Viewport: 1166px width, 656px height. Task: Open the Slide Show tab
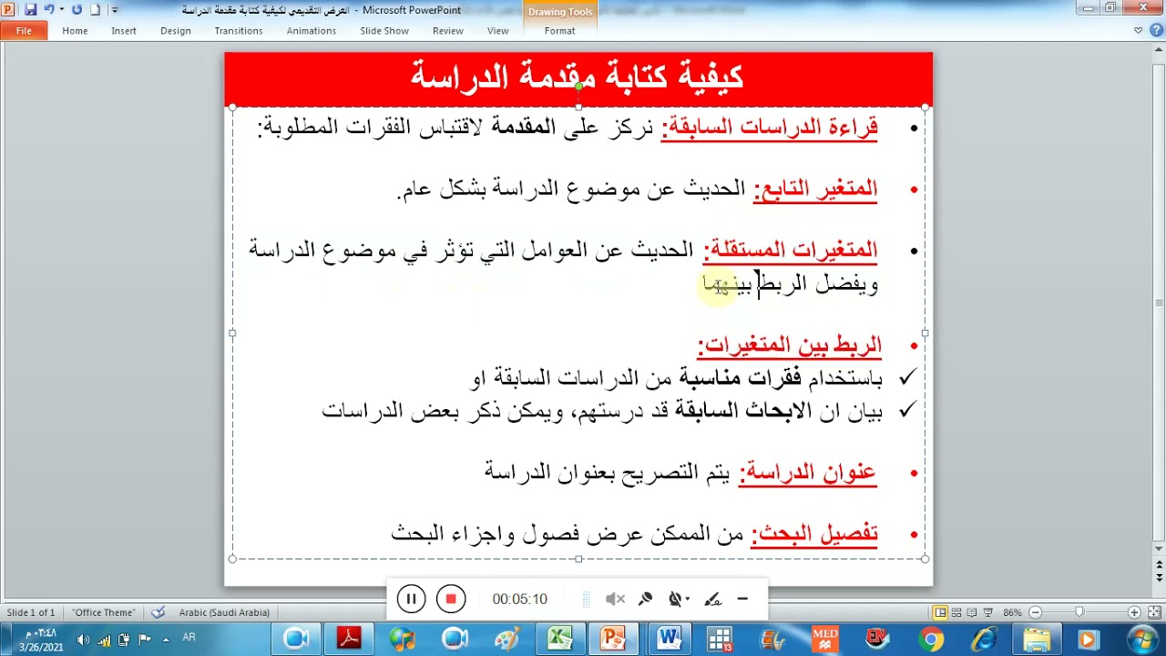click(x=384, y=31)
